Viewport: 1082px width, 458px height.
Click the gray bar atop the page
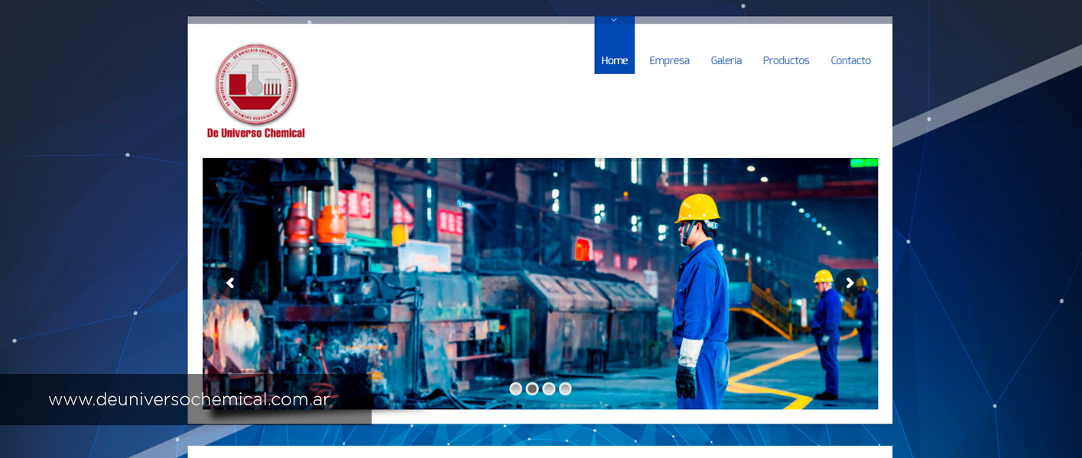(x=382, y=20)
